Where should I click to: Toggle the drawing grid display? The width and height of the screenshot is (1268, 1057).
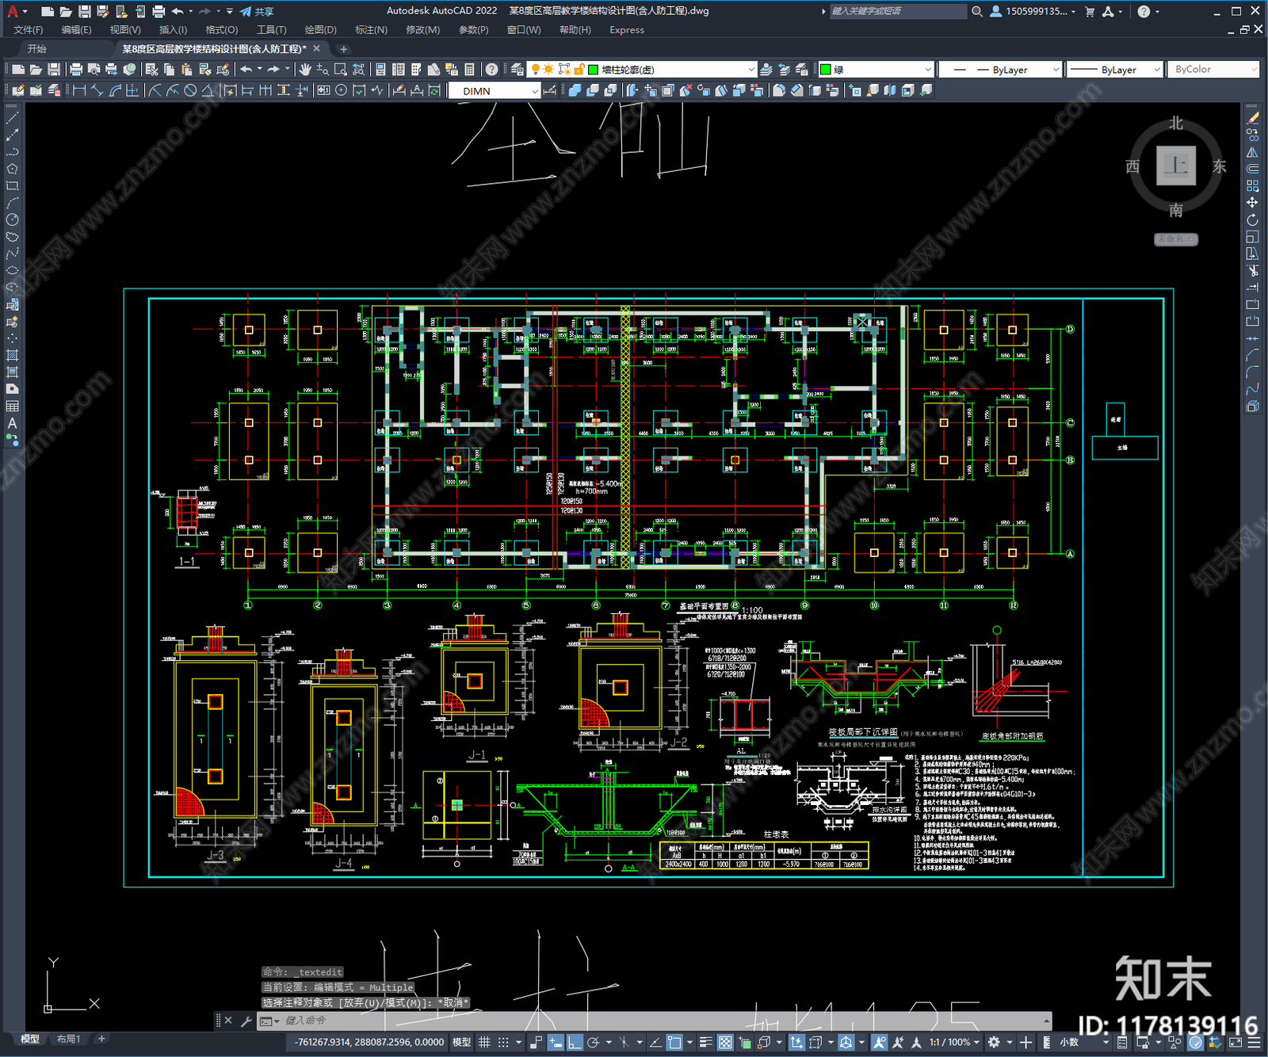(x=484, y=1042)
